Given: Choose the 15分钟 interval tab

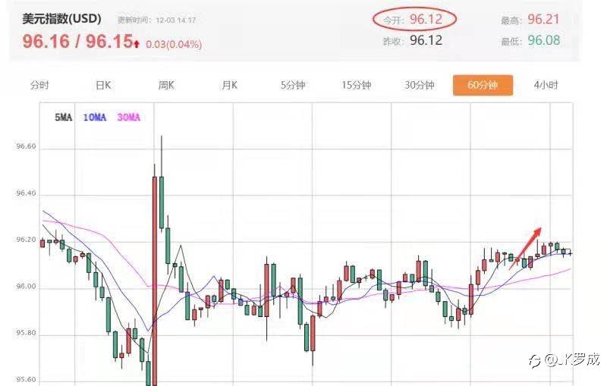Looking at the screenshot, I should tap(356, 85).
